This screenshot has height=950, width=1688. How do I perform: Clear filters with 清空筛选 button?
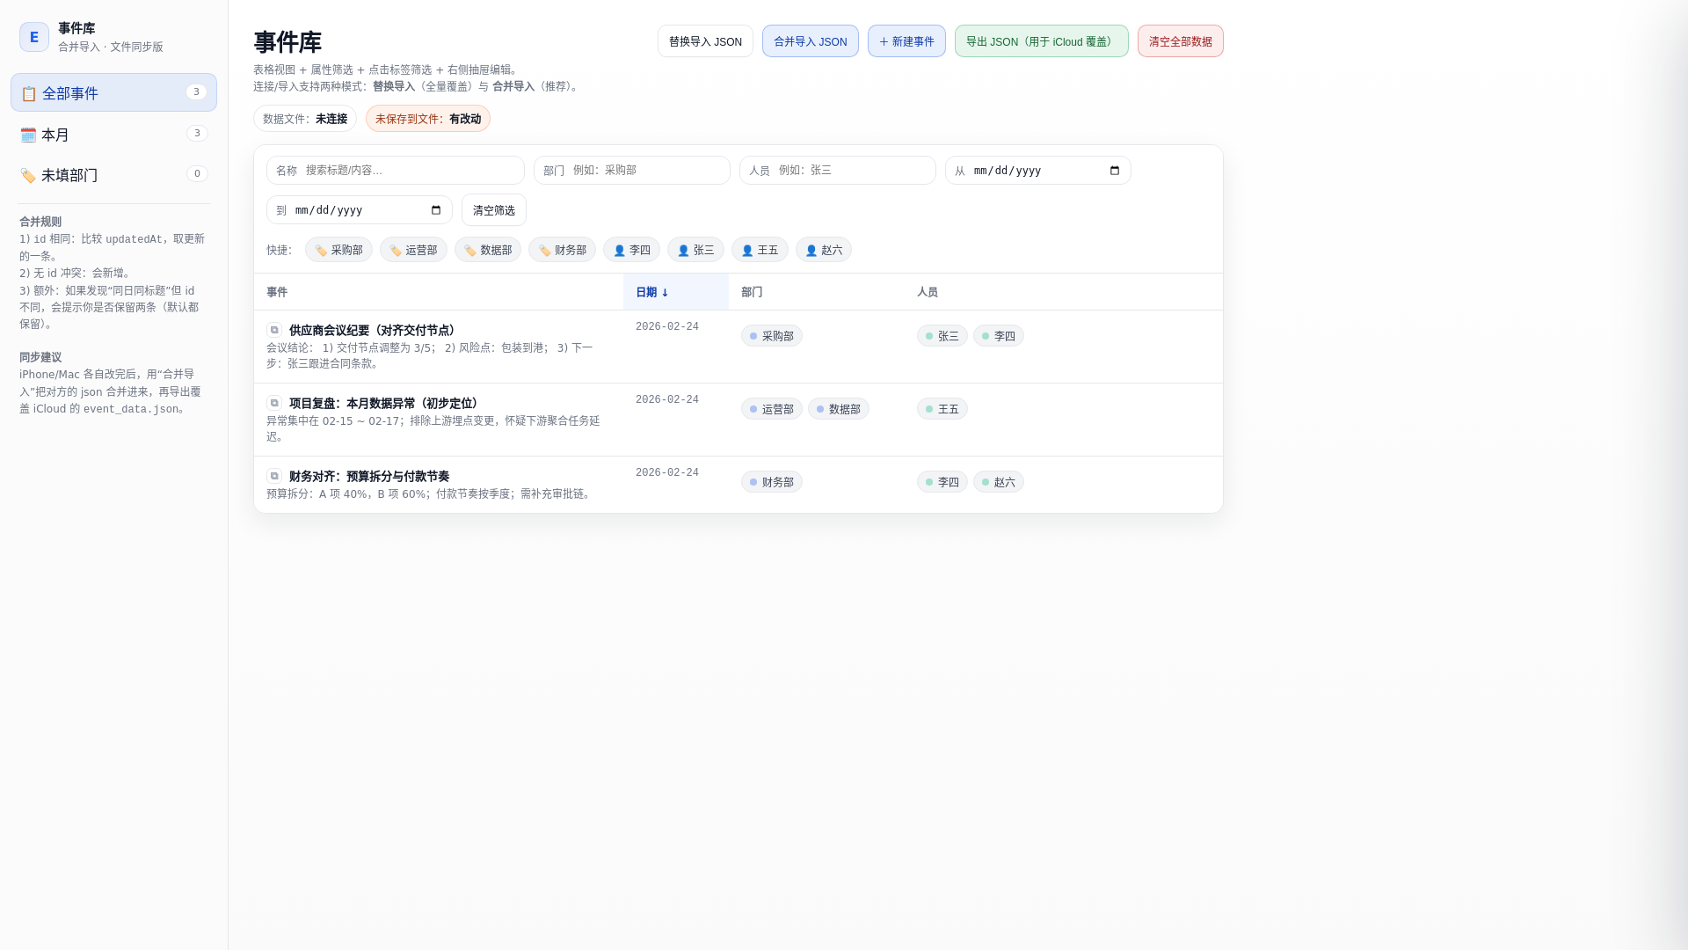(494, 210)
